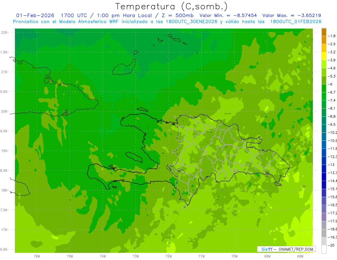The width and height of the screenshot is (337, 260).
Task: Click the "-5.3" color scale label
Action: pos(332,76)
